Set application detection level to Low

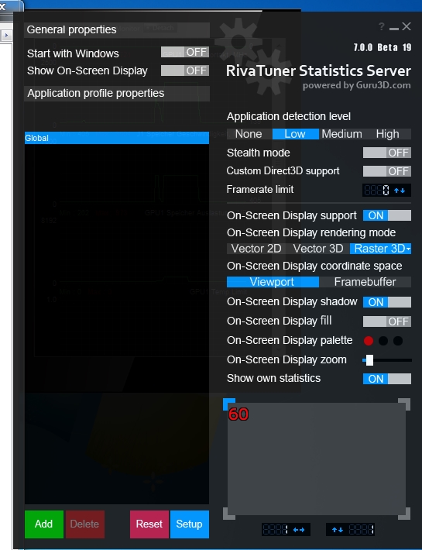[295, 134]
